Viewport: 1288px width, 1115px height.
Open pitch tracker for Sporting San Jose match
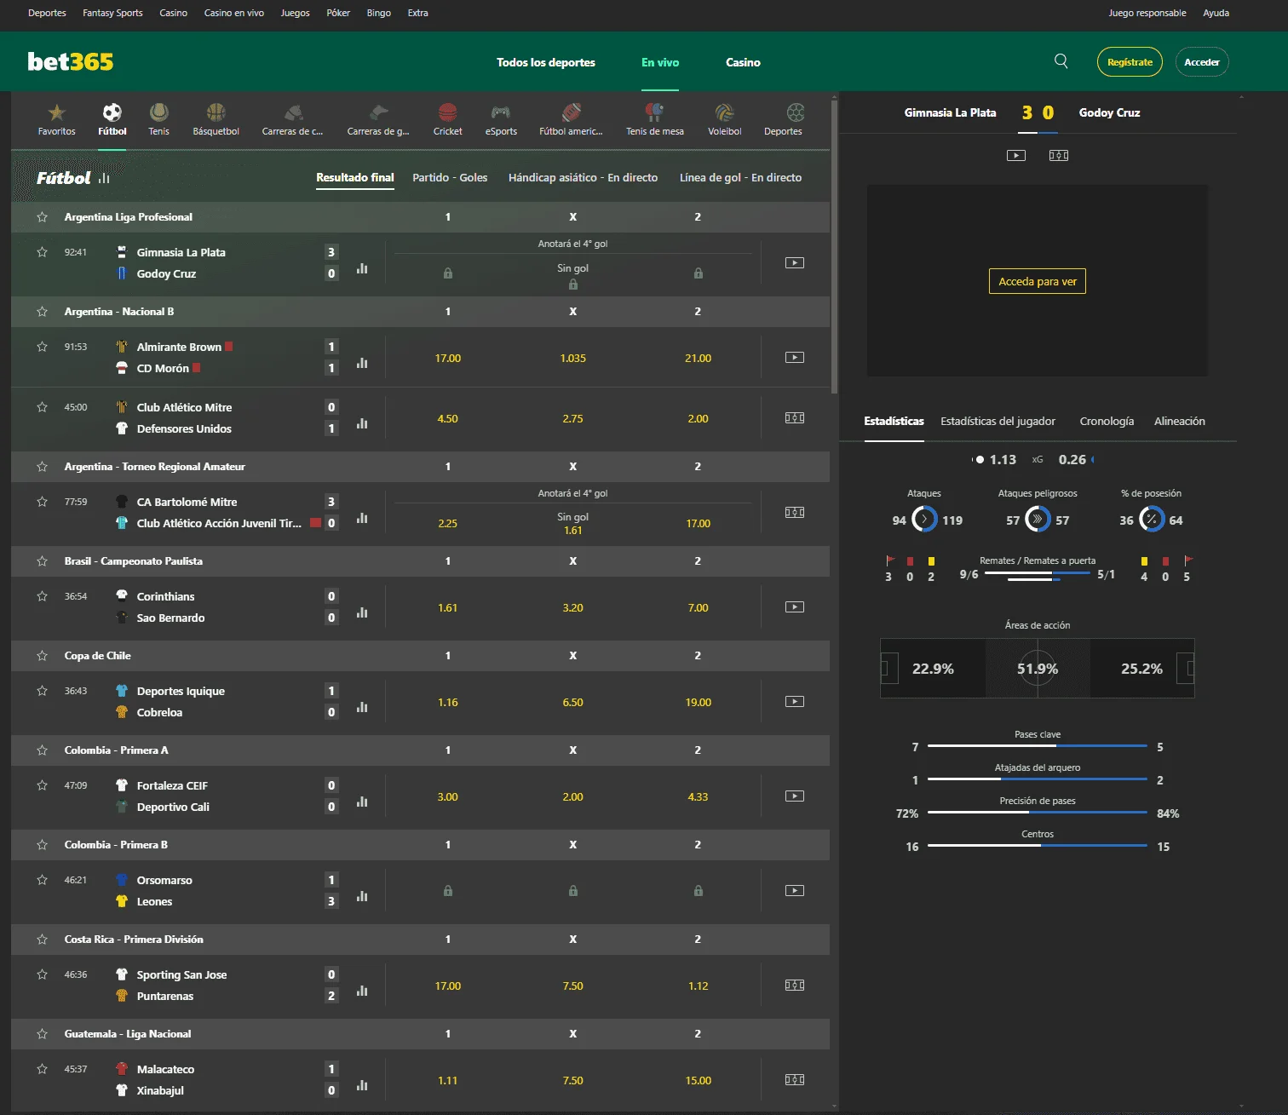click(794, 986)
